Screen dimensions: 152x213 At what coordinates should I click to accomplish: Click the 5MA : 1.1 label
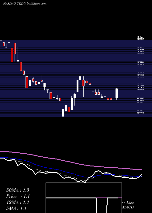tap(16, 208)
